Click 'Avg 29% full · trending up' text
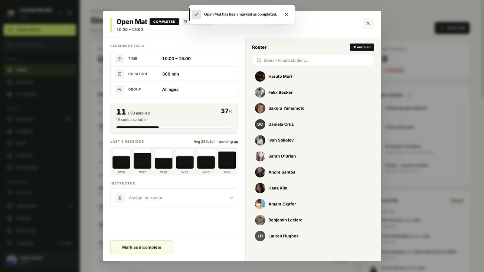Image resolution: width=484 pixels, height=272 pixels. 216,141
